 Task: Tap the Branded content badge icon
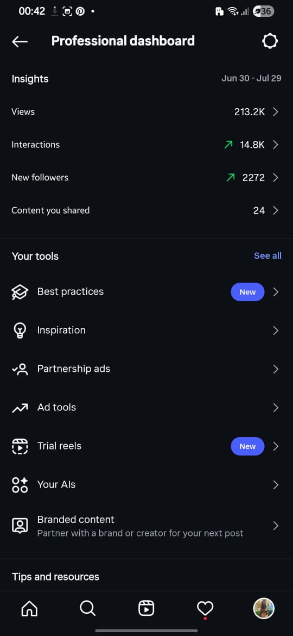click(x=20, y=526)
